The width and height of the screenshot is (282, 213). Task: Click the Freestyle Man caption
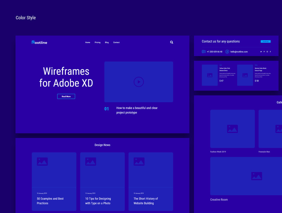264,152
